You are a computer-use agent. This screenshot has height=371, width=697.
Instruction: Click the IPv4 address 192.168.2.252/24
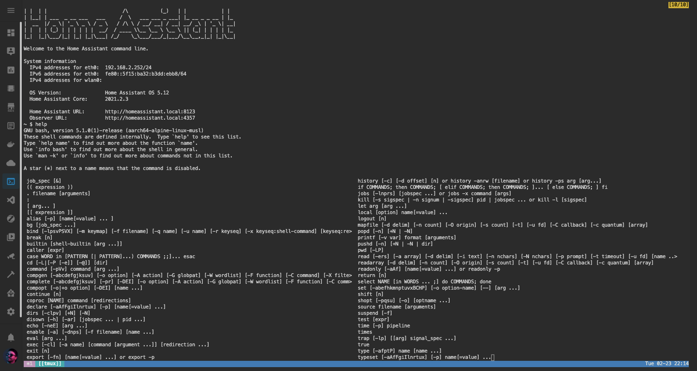click(128, 68)
